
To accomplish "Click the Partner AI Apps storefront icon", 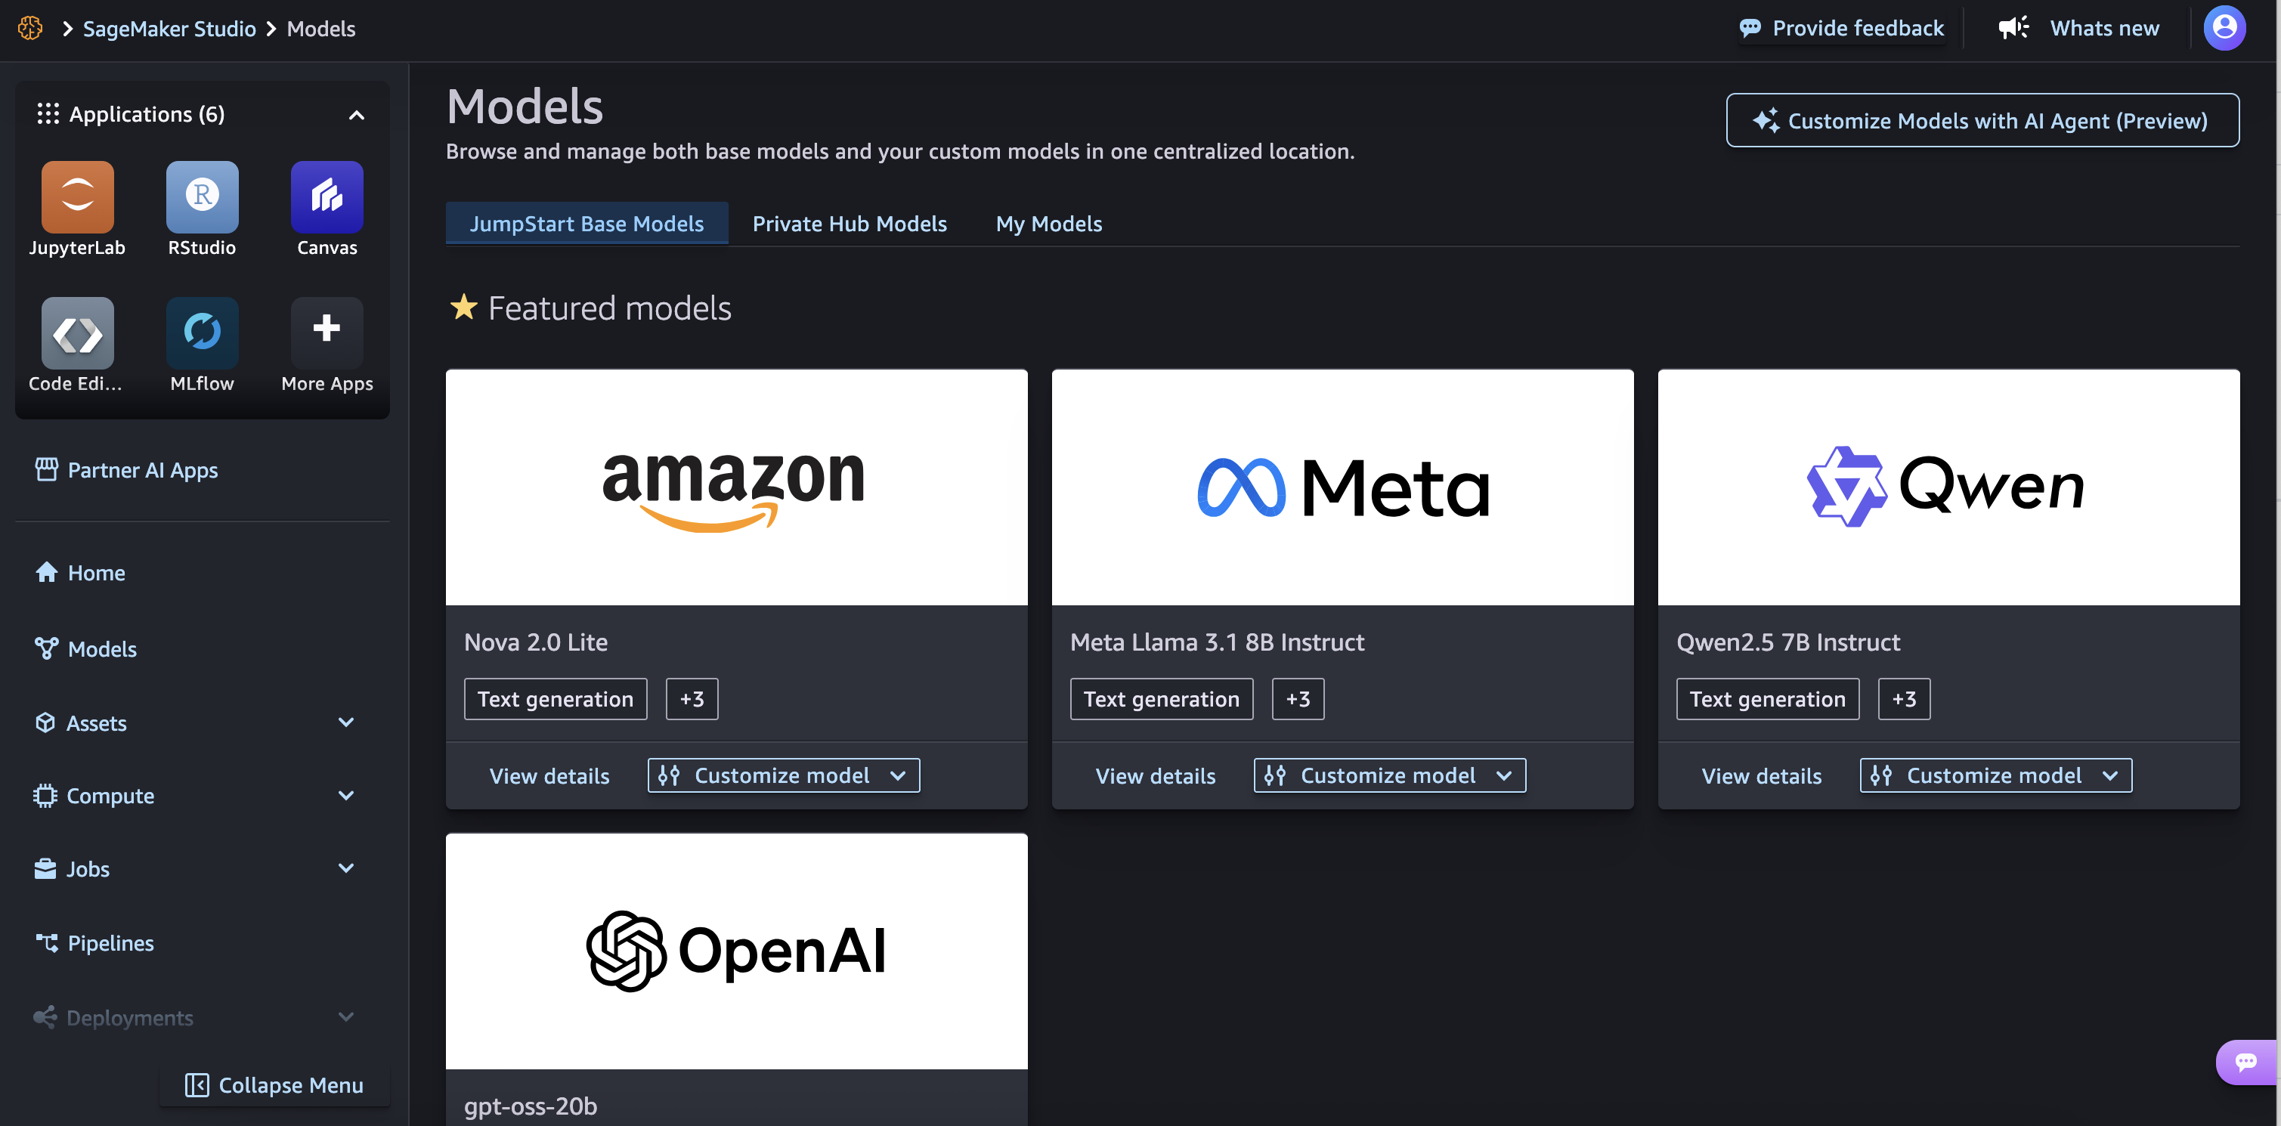I will (46, 469).
